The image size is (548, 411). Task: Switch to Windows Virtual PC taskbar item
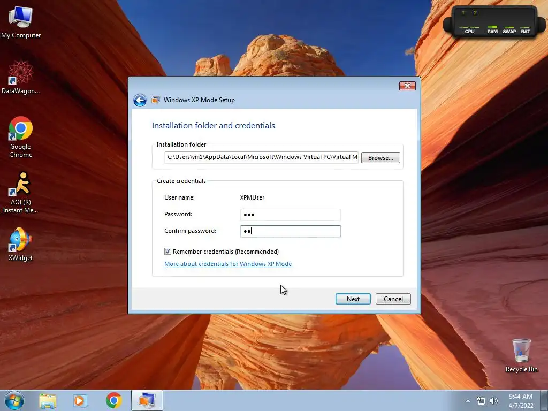[x=147, y=400]
